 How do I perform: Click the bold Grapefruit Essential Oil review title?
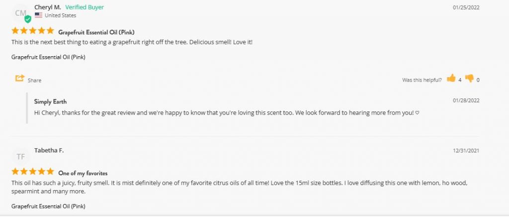coord(96,32)
